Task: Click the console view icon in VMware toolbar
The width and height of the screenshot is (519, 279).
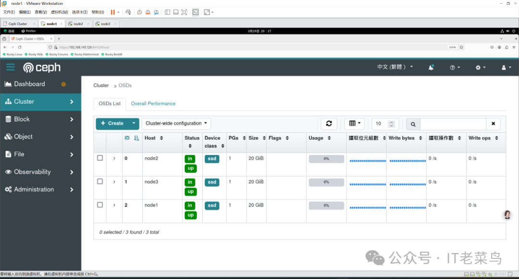Action: pos(196,12)
